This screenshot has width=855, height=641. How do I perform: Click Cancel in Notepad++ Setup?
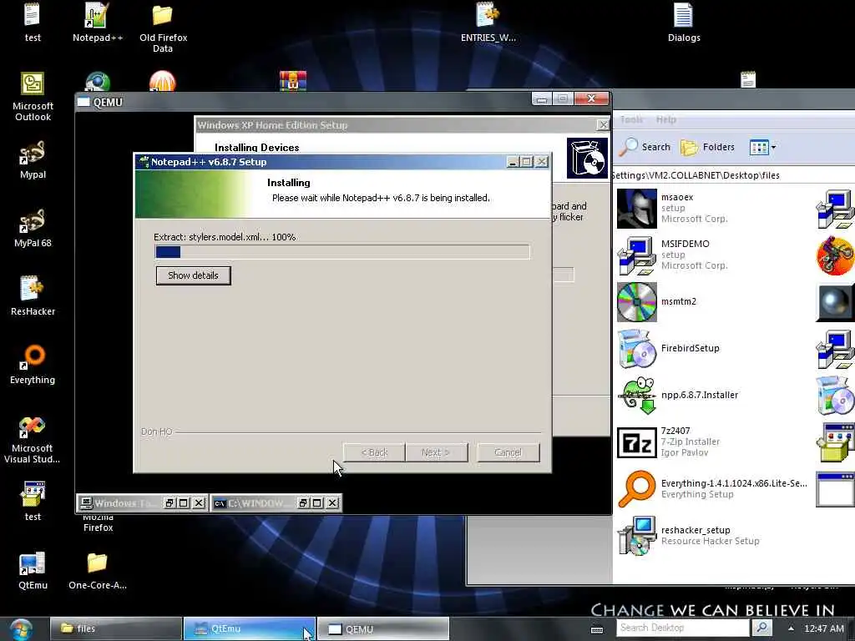(508, 452)
